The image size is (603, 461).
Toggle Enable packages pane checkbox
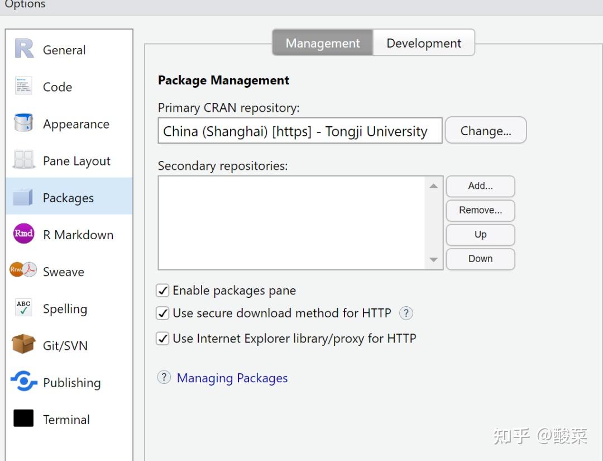coord(163,291)
